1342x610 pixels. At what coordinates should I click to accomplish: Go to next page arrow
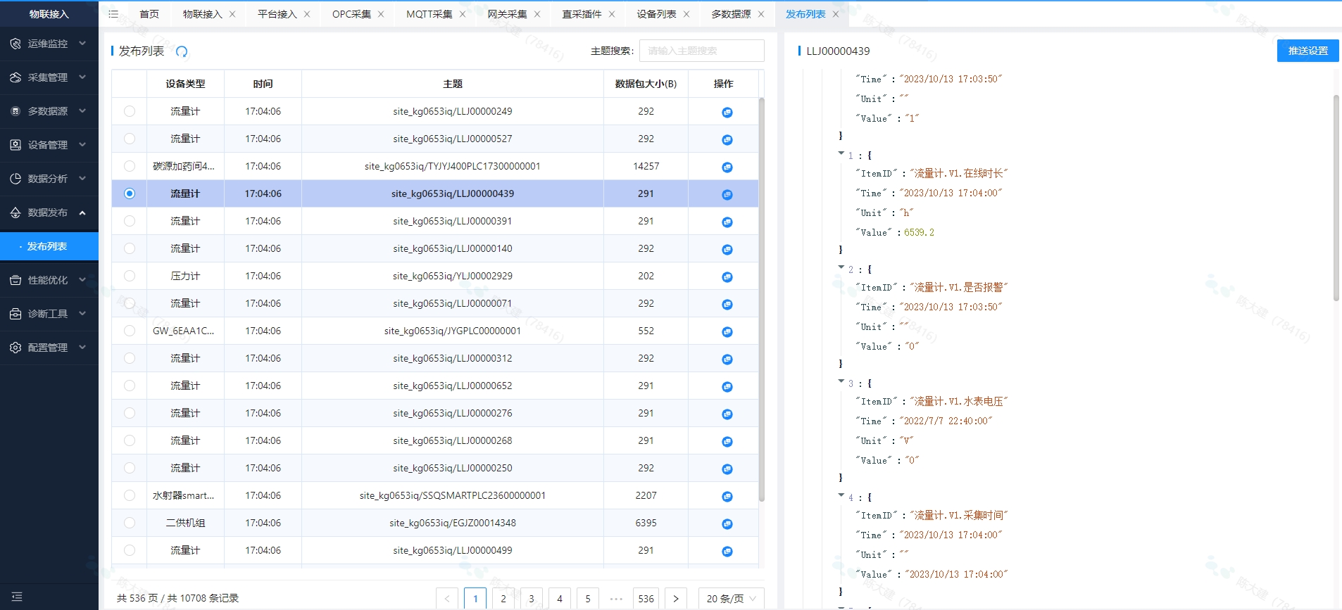(x=676, y=599)
